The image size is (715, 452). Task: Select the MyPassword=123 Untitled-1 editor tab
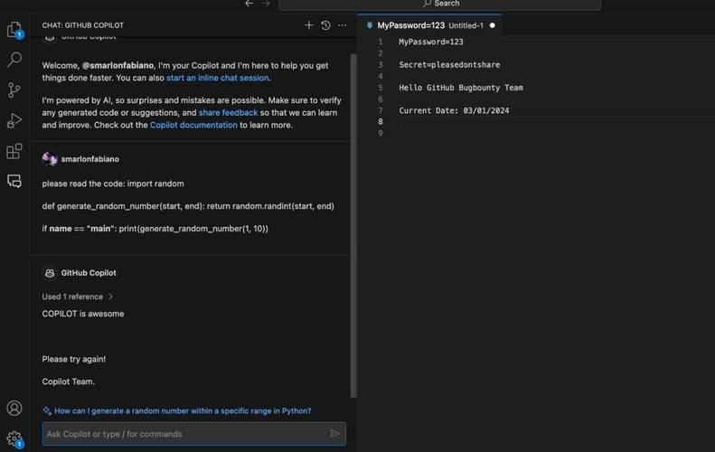point(429,25)
